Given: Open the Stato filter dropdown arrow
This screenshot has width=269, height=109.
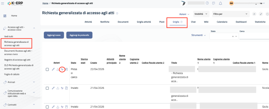Looking at the screenshot, I should click(x=236, y=36).
